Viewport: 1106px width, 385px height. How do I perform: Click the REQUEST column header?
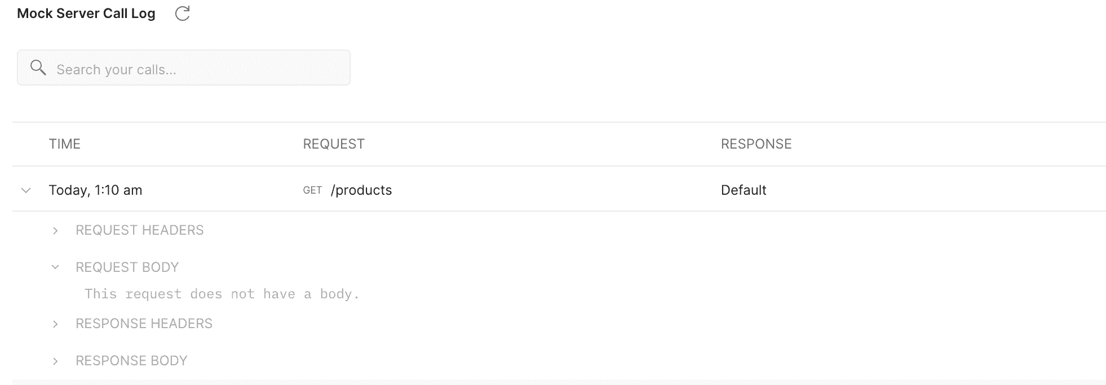(x=334, y=144)
